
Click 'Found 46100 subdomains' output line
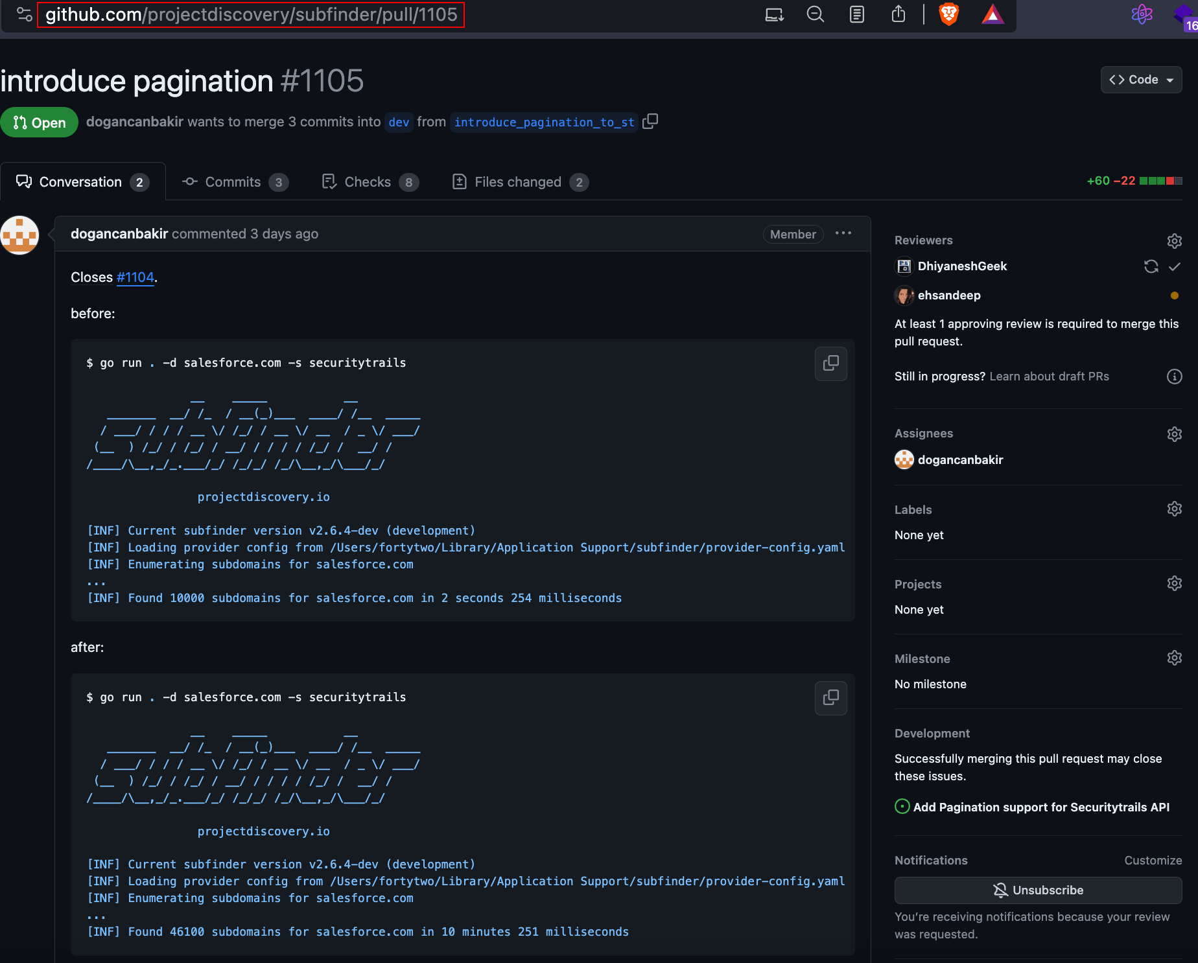pyautogui.click(x=358, y=932)
